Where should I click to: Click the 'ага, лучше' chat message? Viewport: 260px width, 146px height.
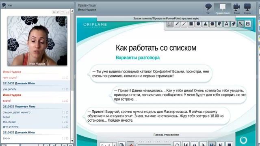[9, 122]
